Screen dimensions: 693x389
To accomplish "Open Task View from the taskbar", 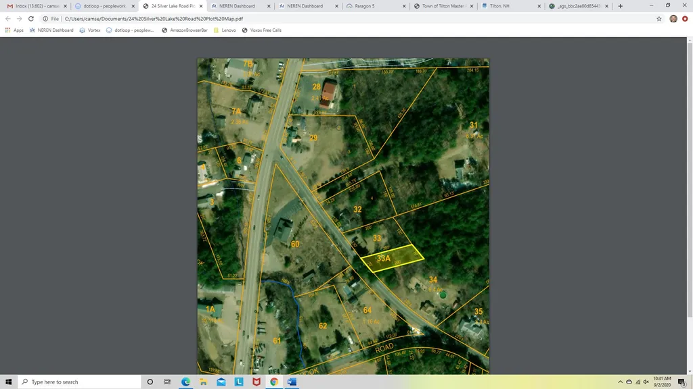I will coord(168,382).
